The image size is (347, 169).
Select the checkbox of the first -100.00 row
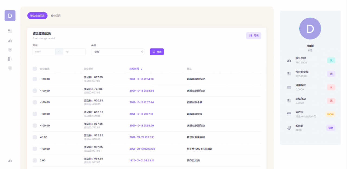point(35,79)
